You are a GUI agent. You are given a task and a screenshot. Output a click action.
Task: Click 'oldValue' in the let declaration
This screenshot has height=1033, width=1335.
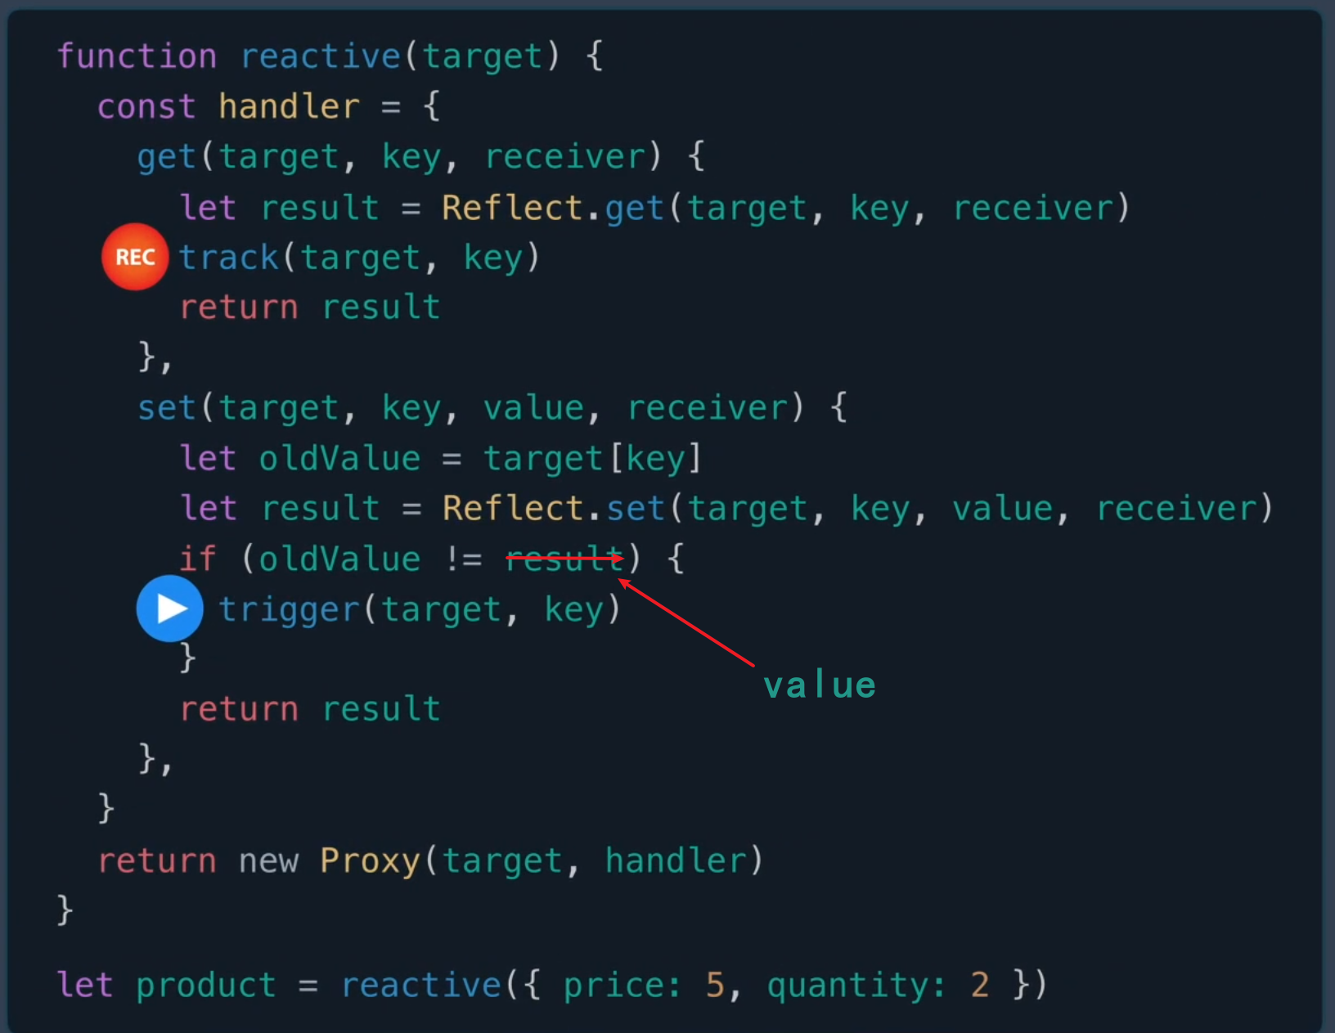tap(339, 458)
